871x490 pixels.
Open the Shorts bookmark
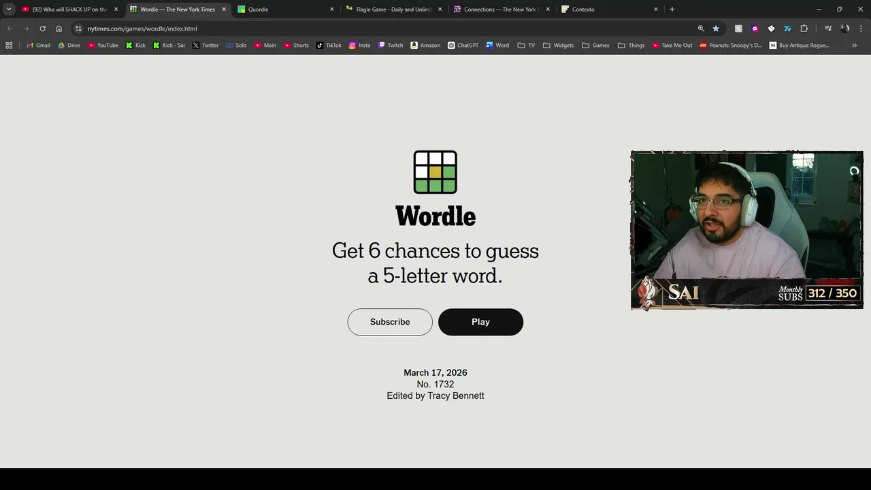296,46
